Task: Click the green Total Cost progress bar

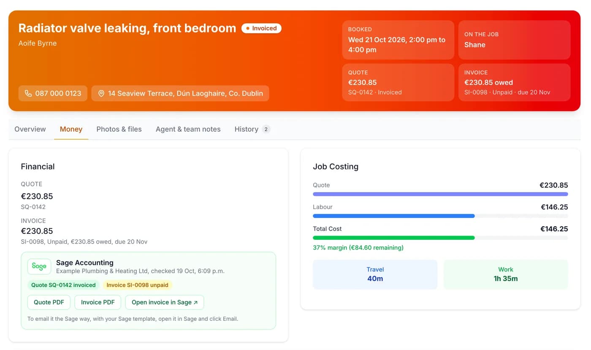Action: pos(393,238)
